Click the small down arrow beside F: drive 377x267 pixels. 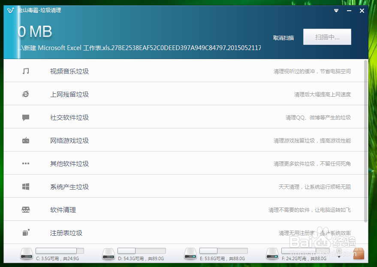coord(339,257)
